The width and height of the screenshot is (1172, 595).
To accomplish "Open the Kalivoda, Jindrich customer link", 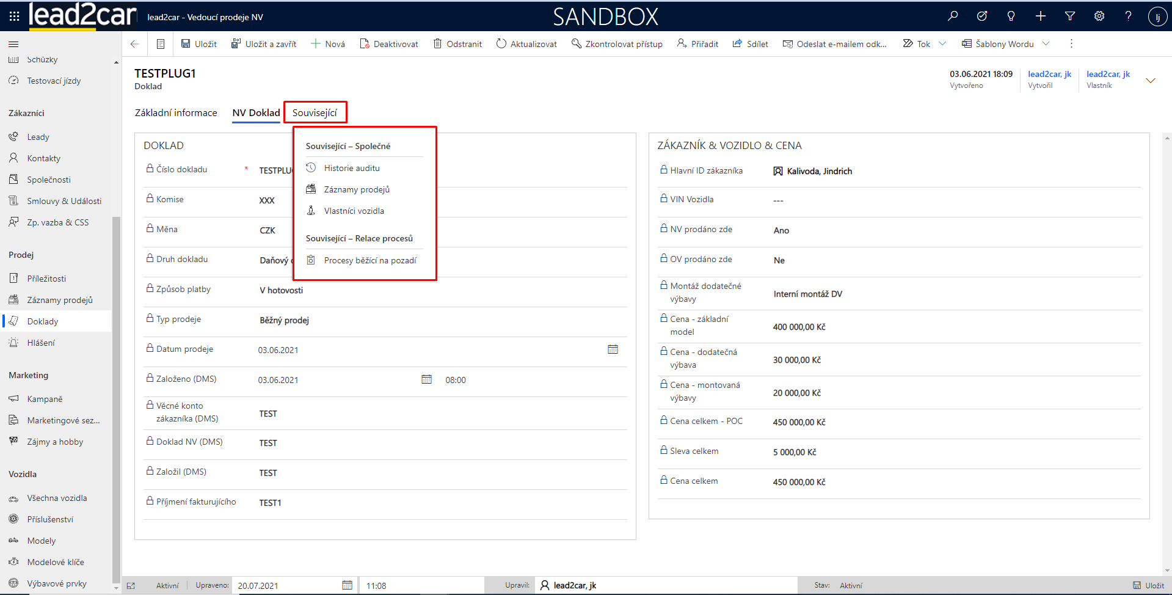I will click(819, 171).
